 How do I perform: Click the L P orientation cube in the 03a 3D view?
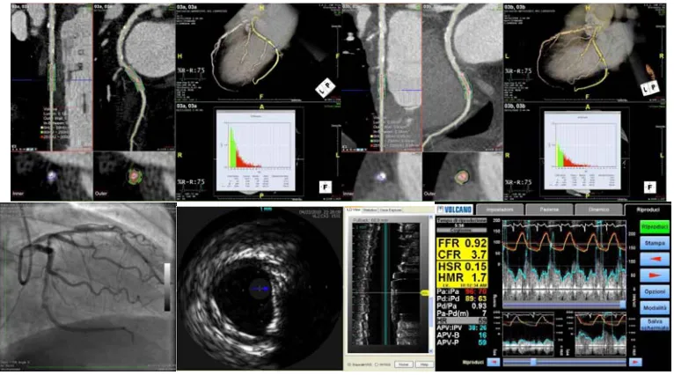[x=325, y=88]
